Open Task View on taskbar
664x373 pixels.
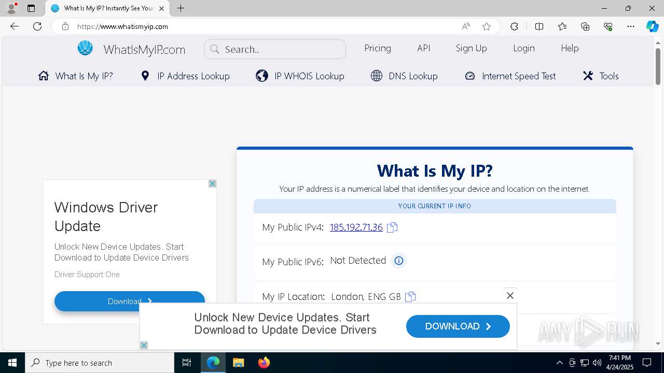(187, 363)
